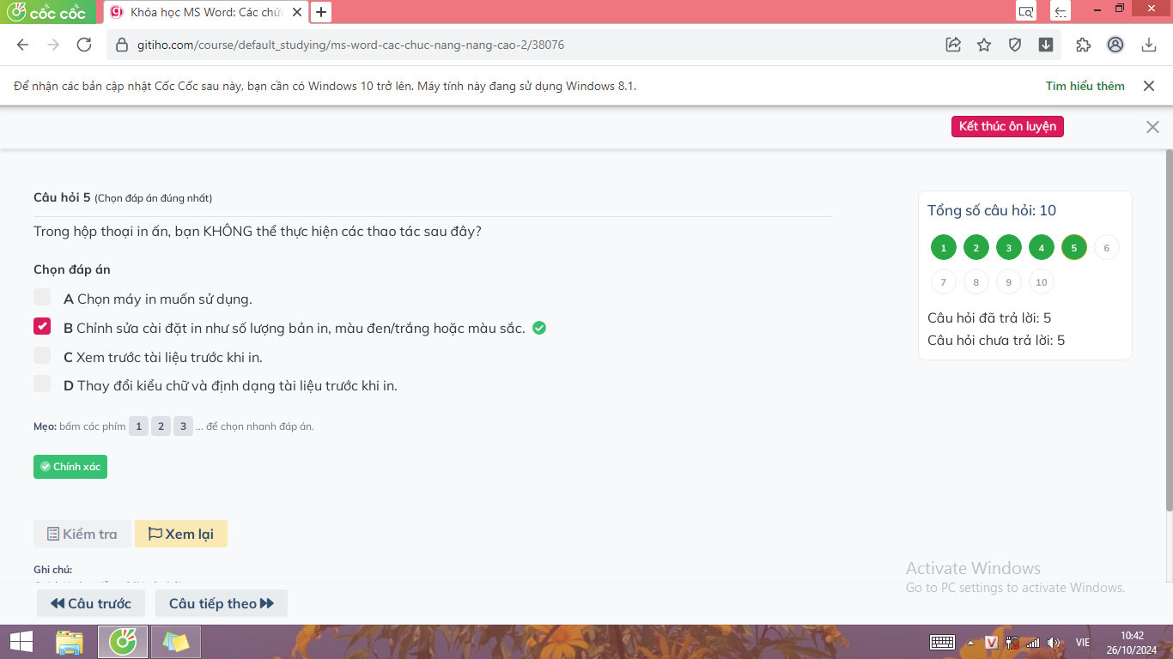Viewport: 1173px width, 659px height.
Task: Open the taskbar clock and calendar
Action: [1133, 642]
